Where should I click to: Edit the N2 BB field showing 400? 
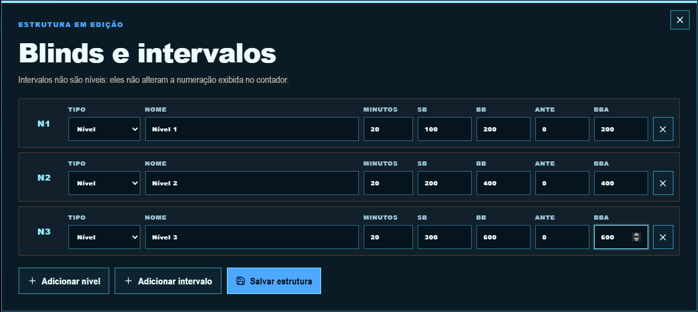tap(504, 183)
